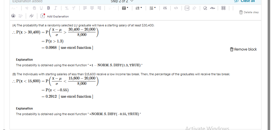Screen dimensions: 271x130
Task: Align text to the left
Action: tap(85, 8)
